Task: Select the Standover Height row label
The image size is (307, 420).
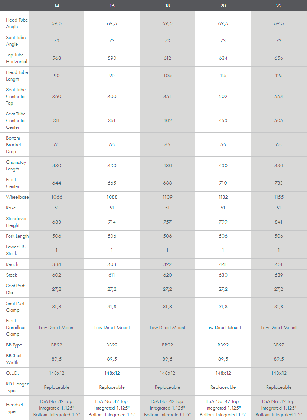Action: pos(16,222)
